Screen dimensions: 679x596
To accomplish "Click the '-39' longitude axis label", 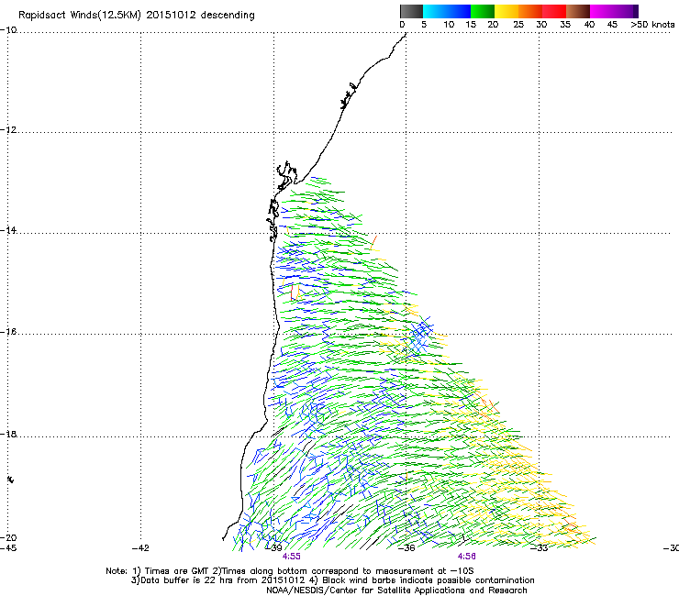I will [x=273, y=548].
